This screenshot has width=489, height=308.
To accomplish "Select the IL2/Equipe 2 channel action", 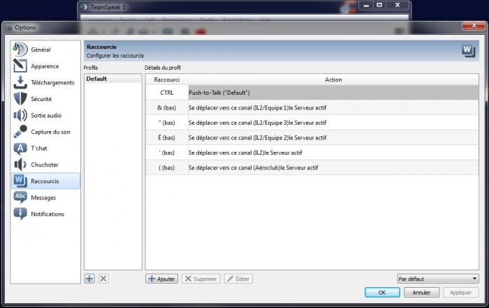I will (x=333, y=137).
